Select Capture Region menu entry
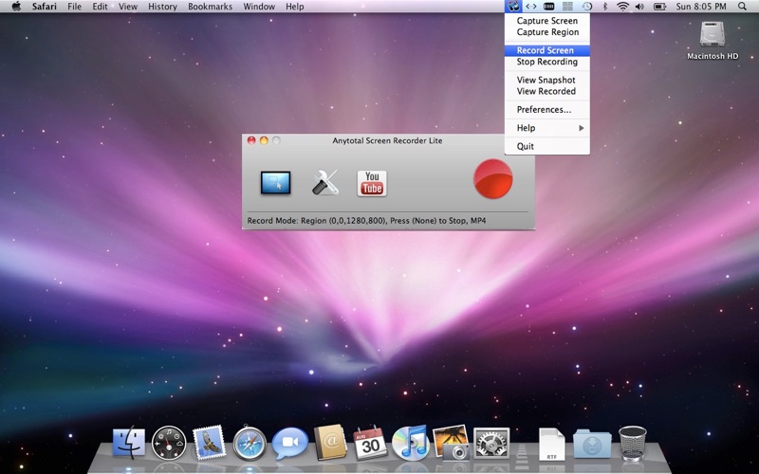Screen dimensions: 759x474 pos(547,32)
